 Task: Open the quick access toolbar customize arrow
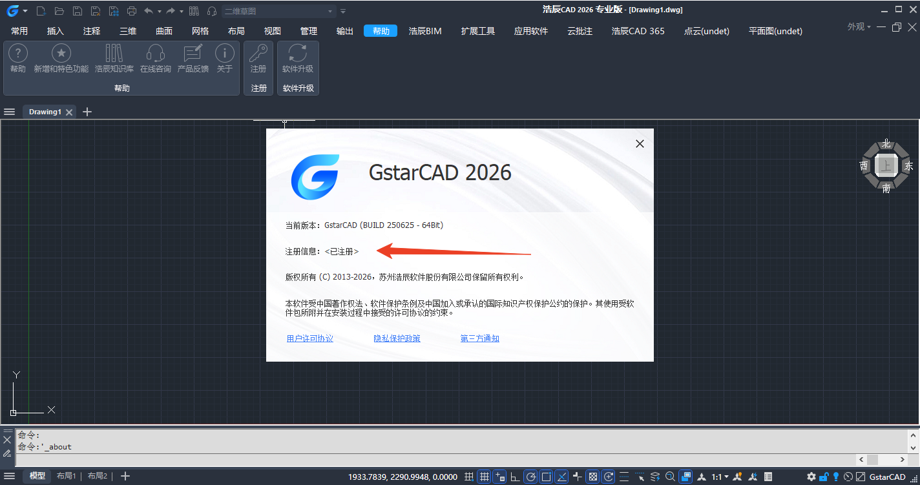click(343, 11)
